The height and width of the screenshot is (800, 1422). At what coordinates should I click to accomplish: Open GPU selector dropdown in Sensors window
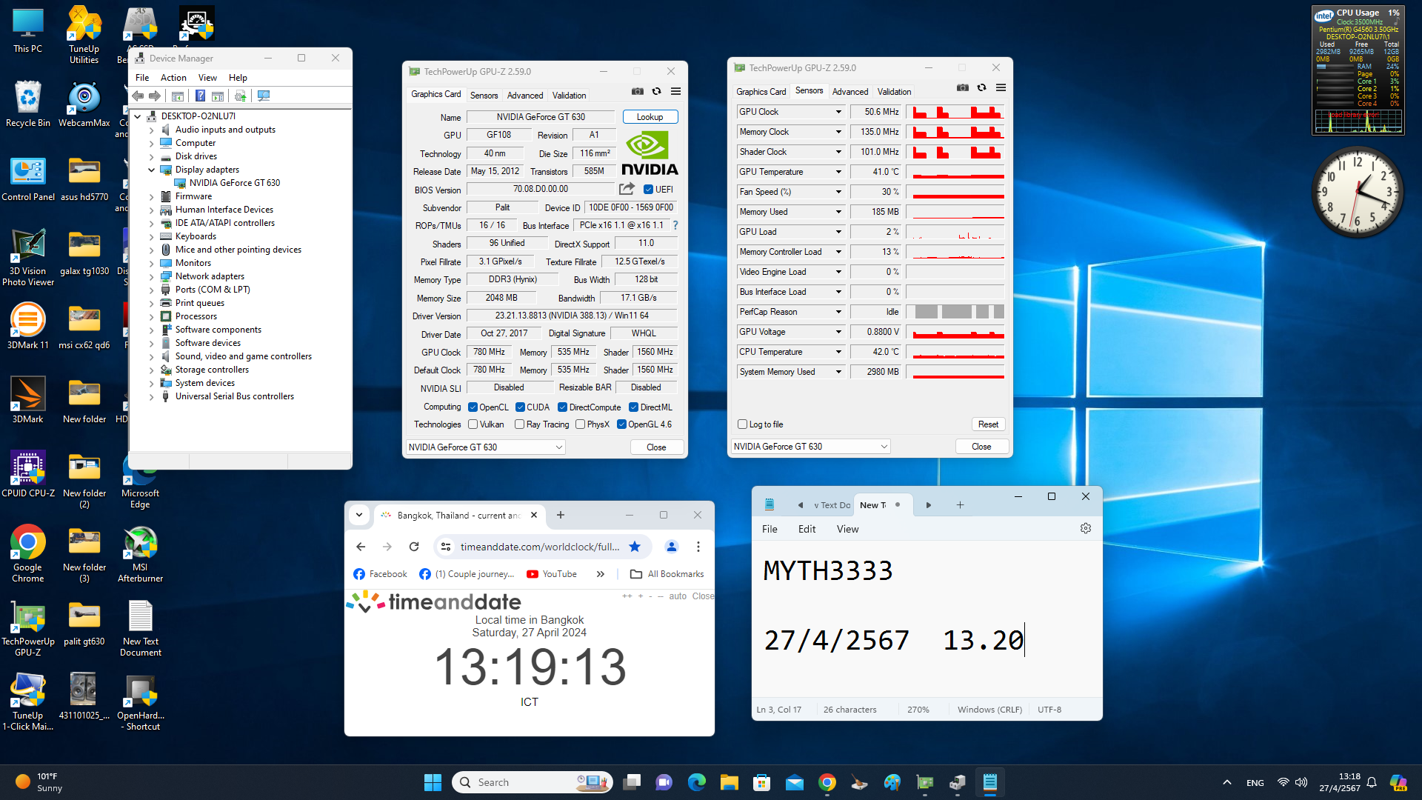810,447
